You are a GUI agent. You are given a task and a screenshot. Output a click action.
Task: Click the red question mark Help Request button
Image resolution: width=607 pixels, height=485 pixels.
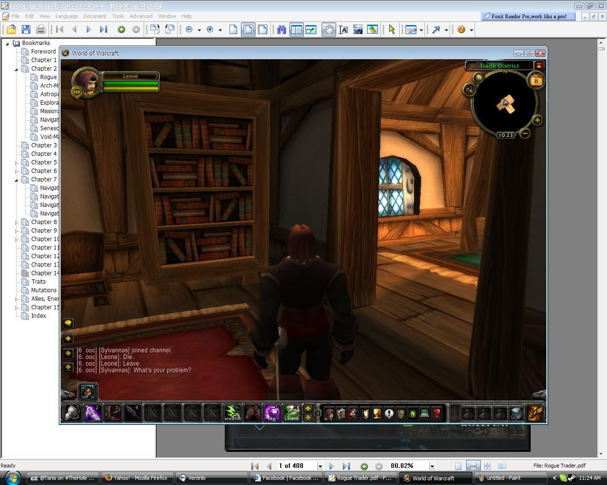coord(436,413)
